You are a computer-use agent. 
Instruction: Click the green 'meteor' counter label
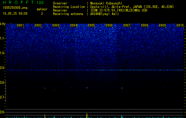[42, 9]
